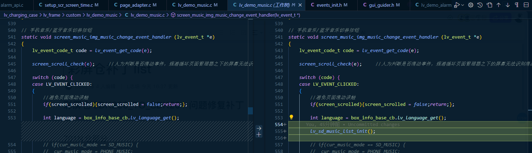Switch to gui_guider.h tab
Image resolution: width=532 pixels, height=153 pixels.
point(384,5)
